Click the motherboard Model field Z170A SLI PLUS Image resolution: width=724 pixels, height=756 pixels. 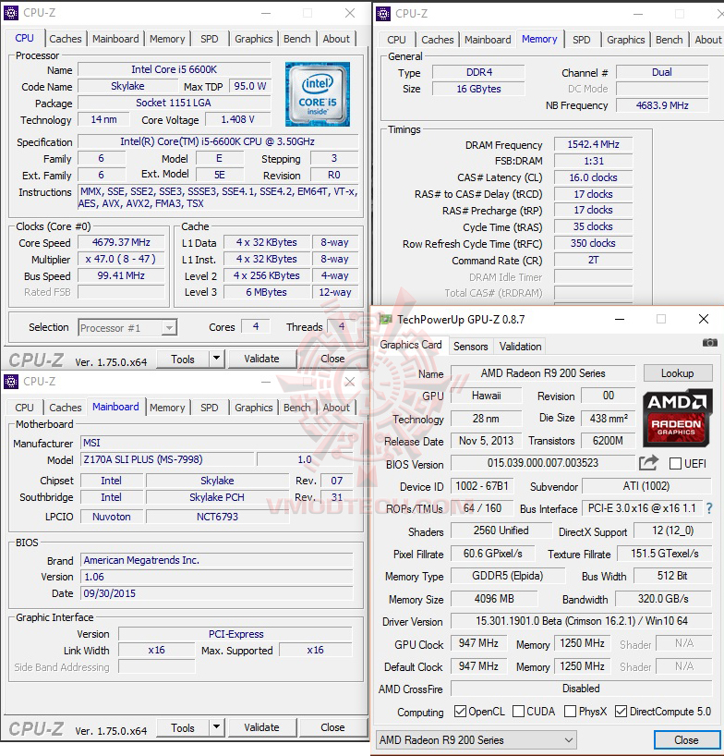click(166, 459)
